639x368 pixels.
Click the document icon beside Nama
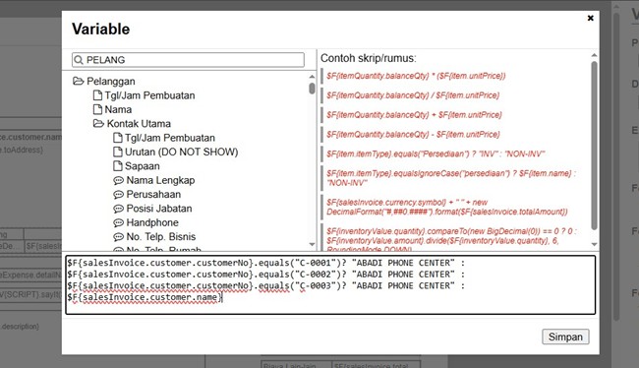click(x=97, y=109)
